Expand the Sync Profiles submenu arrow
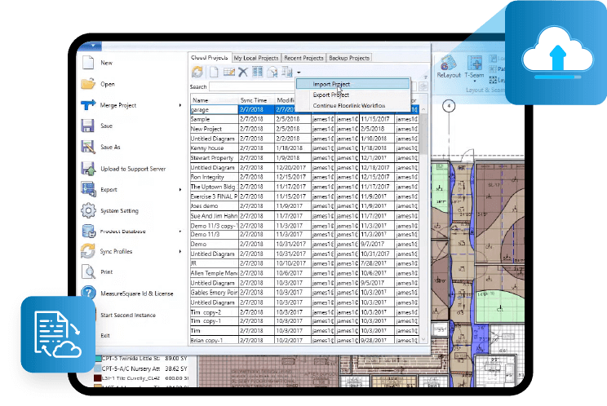Viewport: 607px width, 406px height. tap(180, 252)
